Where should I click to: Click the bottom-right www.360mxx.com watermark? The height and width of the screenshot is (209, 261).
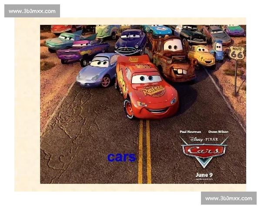coord(228,199)
